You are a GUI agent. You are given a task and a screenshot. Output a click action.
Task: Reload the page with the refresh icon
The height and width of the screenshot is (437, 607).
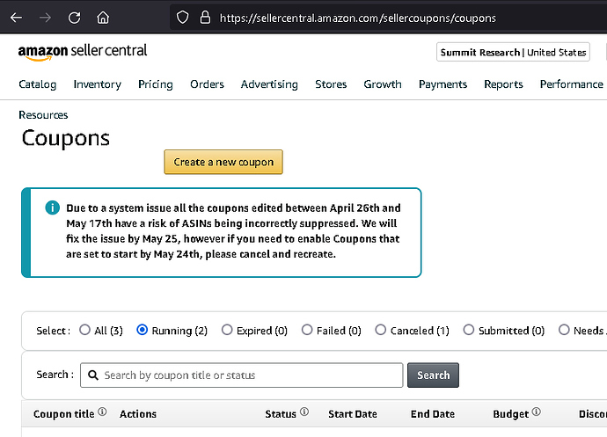(x=75, y=18)
